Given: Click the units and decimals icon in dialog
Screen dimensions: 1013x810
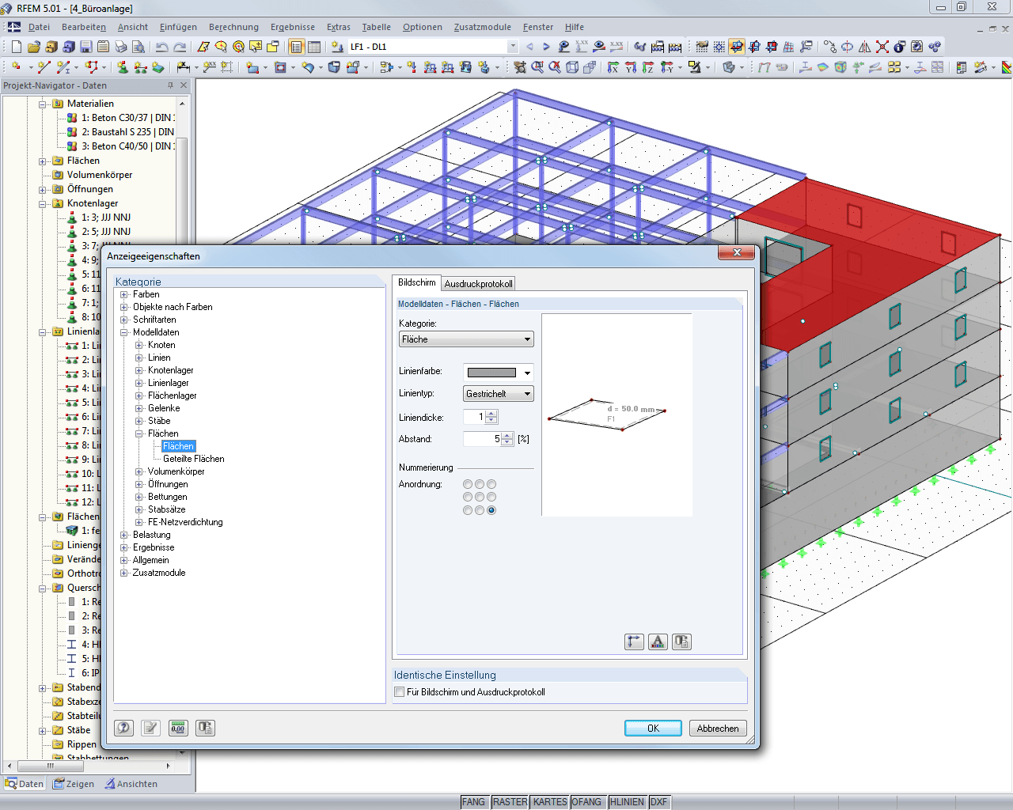Looking at the screenshot, I should (x=178, y=728).
